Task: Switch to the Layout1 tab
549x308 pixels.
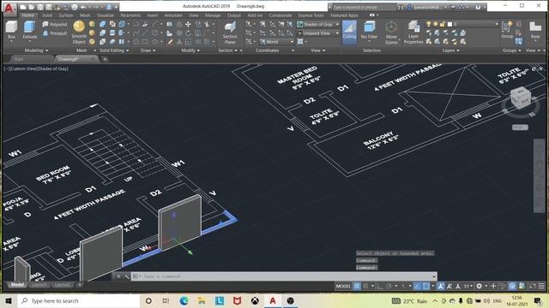Action: [39, 285]
